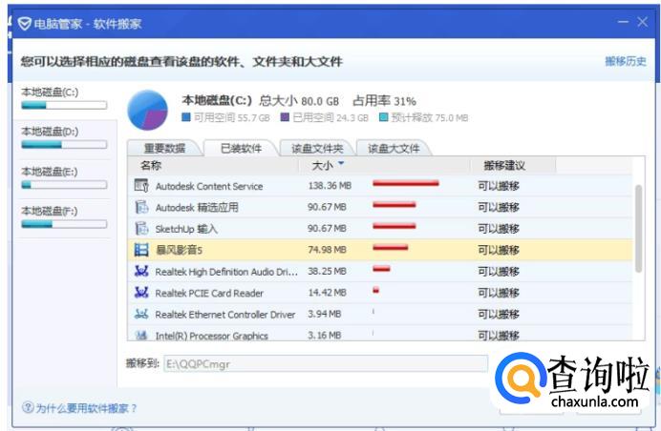This screenshot has height=431, width=661.
Task: Click the 可用空间 55.7 GB legend
Action: click(226, 117)
